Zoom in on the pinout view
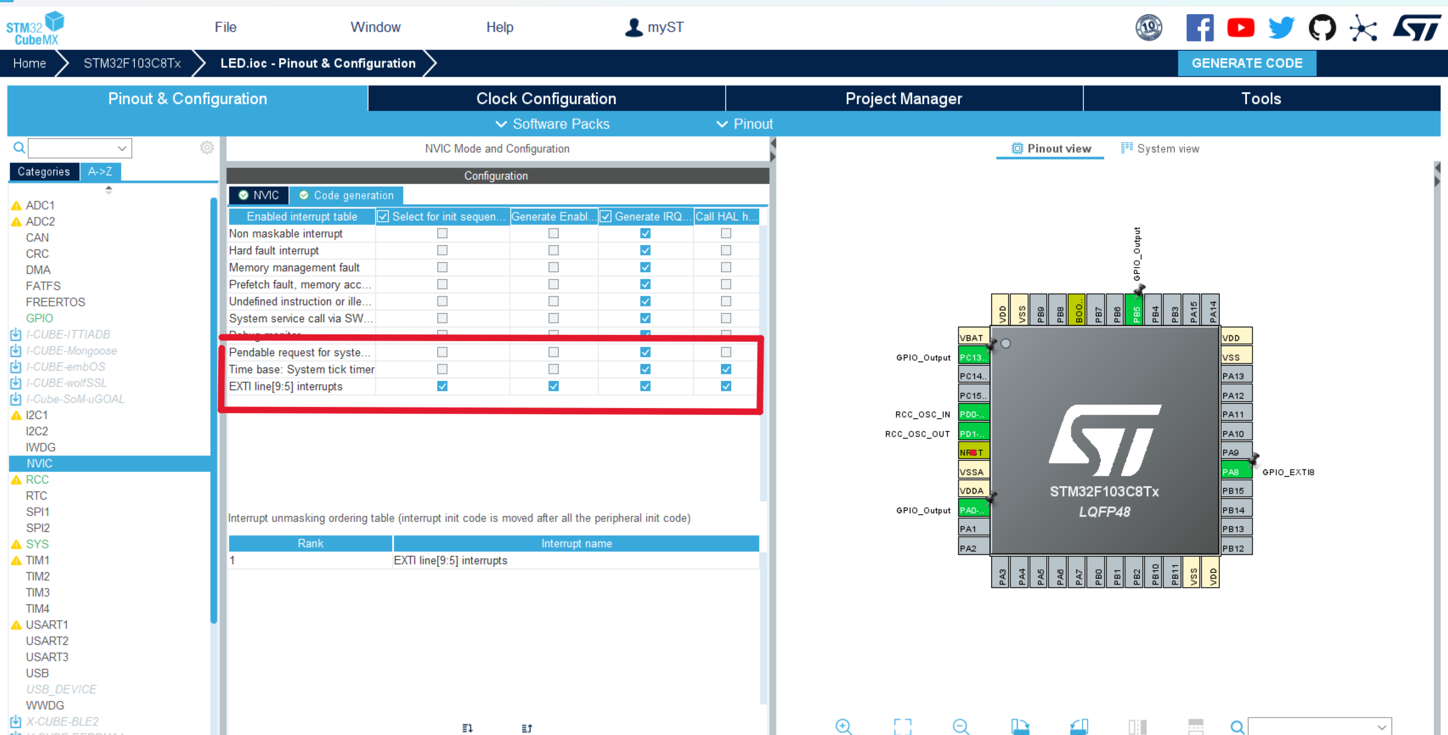1448x735 pixels. (x=843, y=726)
